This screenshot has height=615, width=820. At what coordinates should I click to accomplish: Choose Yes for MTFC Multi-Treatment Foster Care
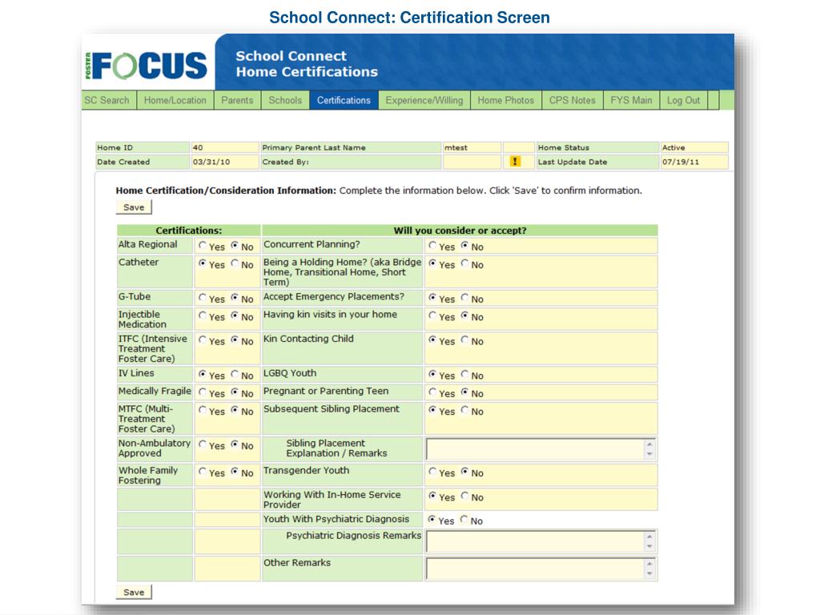[x=203, y=409]
